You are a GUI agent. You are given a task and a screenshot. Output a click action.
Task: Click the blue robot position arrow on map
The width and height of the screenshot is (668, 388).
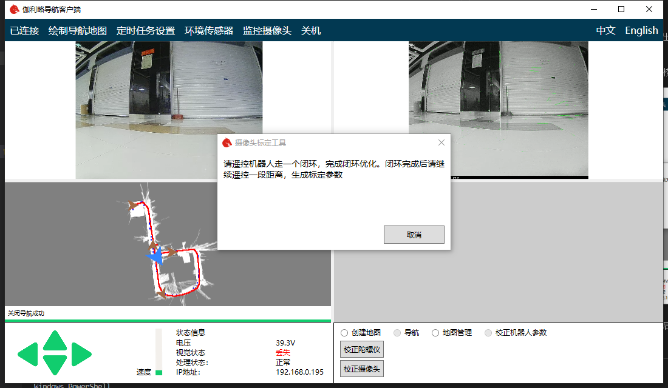pyautogui.click(x=156, y=256)
